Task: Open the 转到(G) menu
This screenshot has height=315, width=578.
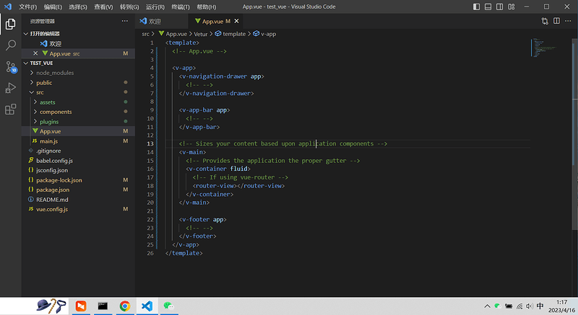Action: (129, 6)
